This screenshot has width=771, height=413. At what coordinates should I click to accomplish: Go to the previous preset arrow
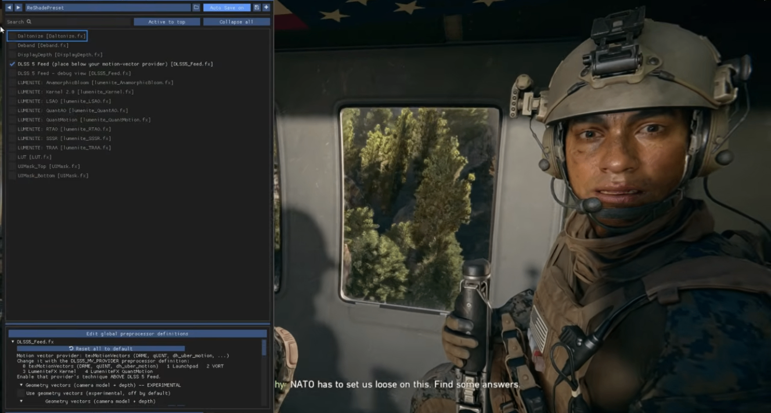pyautogui.click(x=9, y=8)
